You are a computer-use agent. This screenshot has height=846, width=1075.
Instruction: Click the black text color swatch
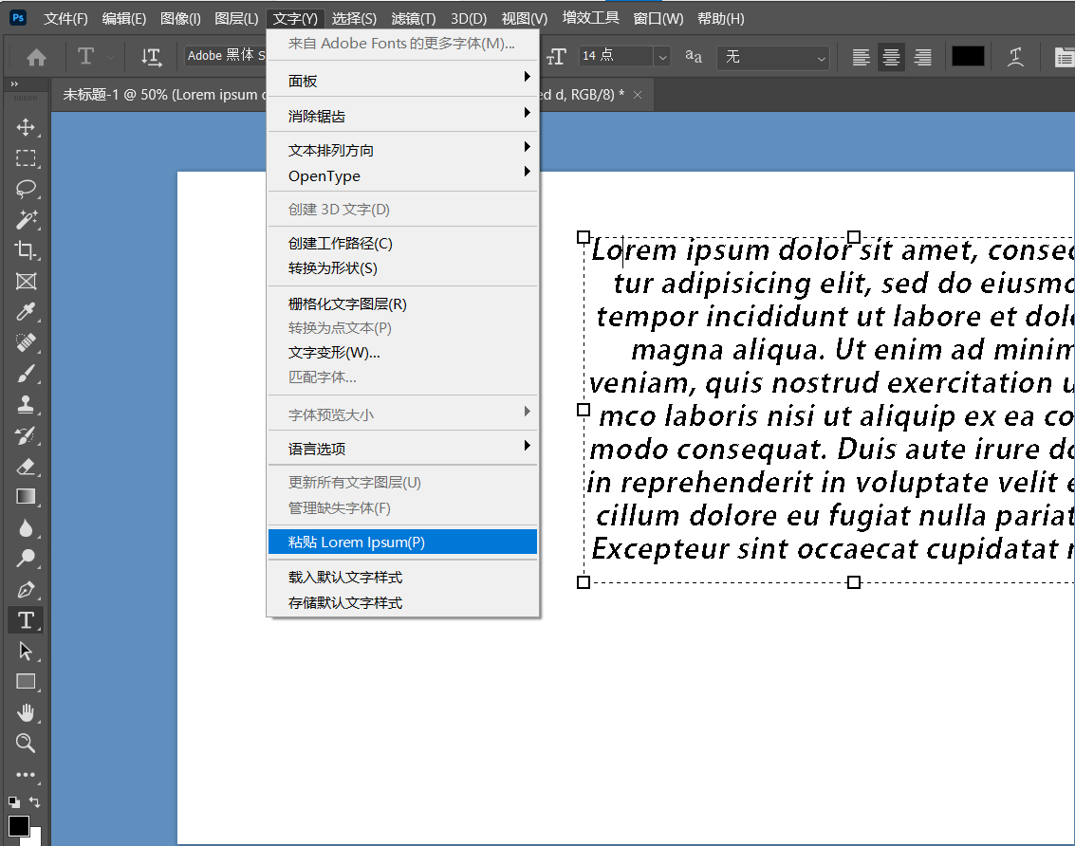[968, 56]
